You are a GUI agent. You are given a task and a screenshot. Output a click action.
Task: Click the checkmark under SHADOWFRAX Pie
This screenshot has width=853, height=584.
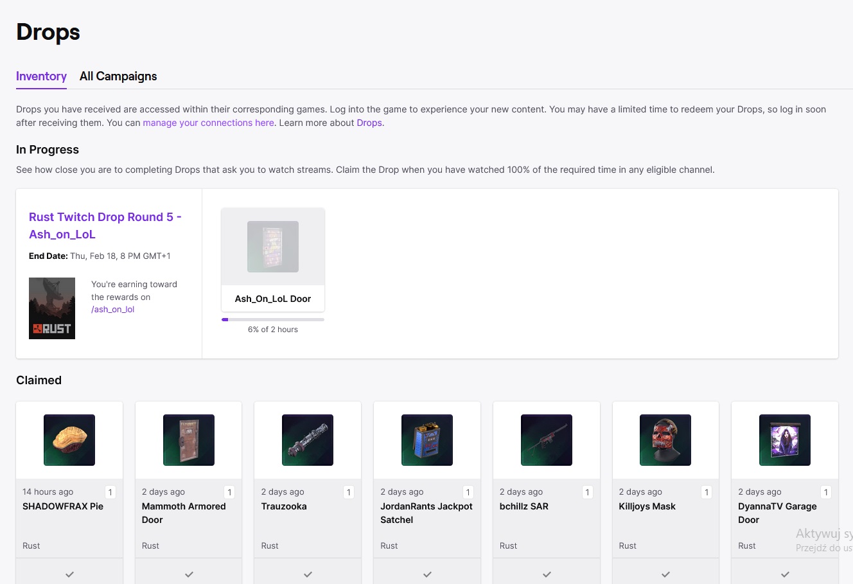[69, 574]
